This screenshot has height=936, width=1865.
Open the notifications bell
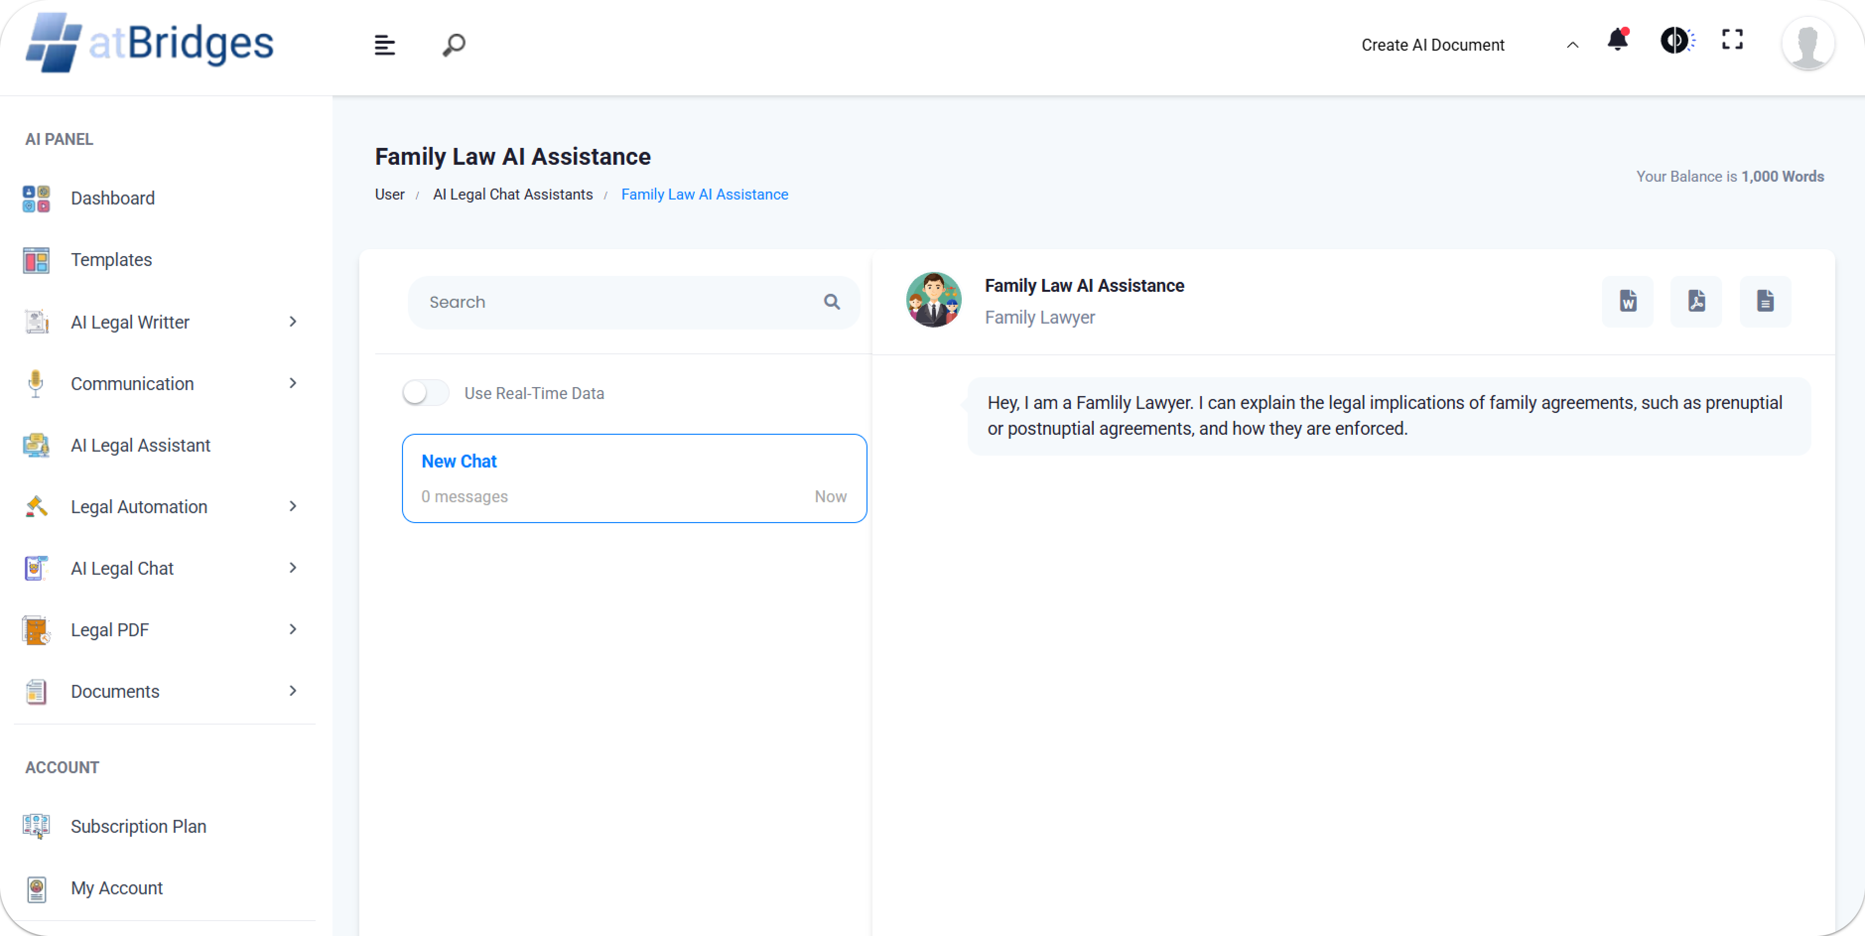[1617, 41]
